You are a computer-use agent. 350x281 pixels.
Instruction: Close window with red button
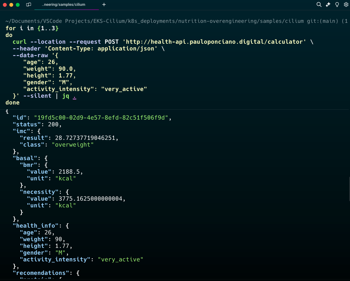tap(5, 5)
